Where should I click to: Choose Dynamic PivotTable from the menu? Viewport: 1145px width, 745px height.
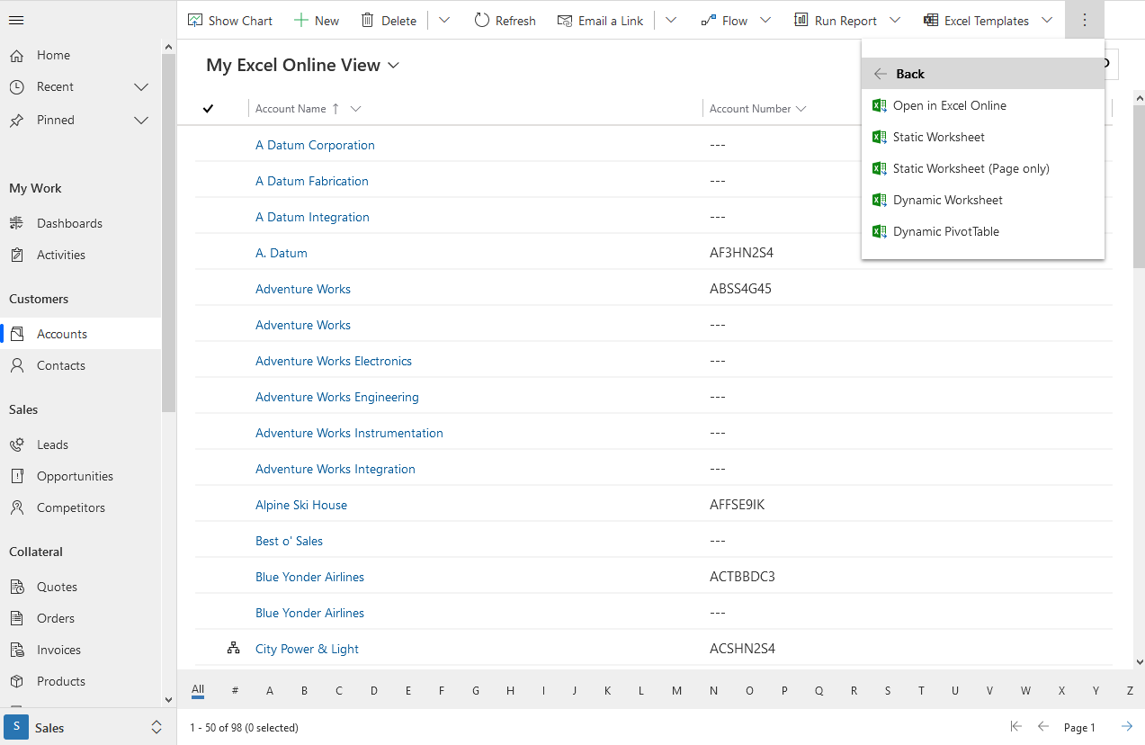[944, 231]
